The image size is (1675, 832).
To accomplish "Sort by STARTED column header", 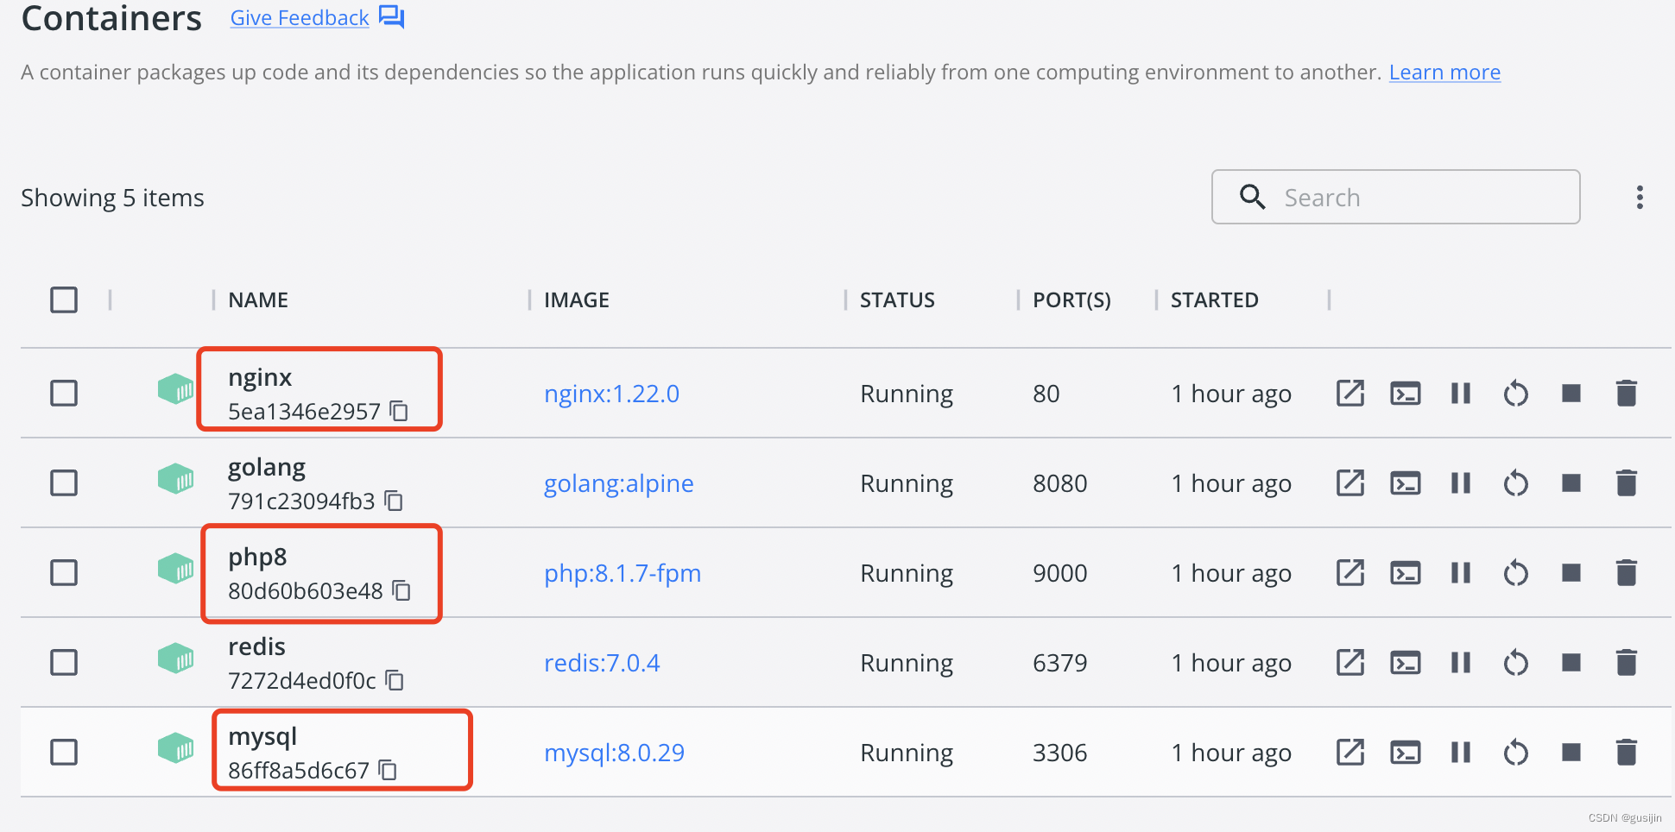I will tap(1214, 300).
